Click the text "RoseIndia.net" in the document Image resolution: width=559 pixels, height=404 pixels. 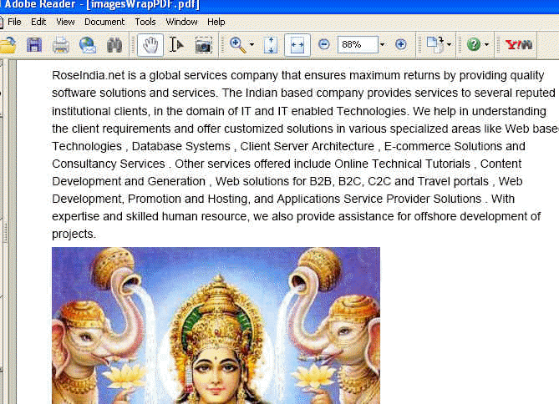pos(89,75)
